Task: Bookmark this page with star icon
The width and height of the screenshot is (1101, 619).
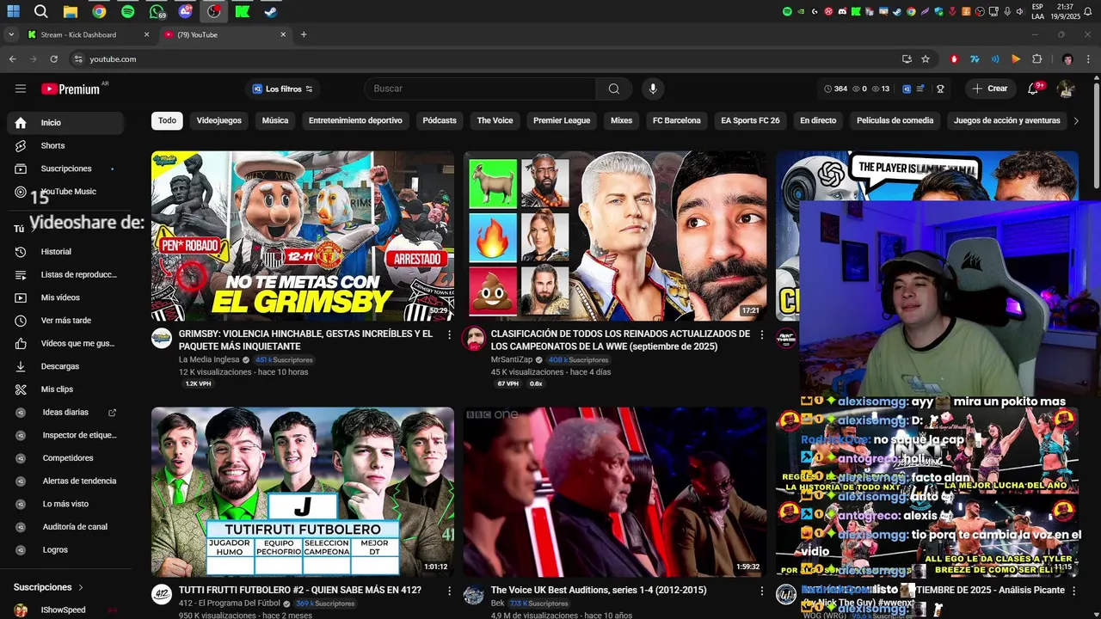Action: pos(926,59)
